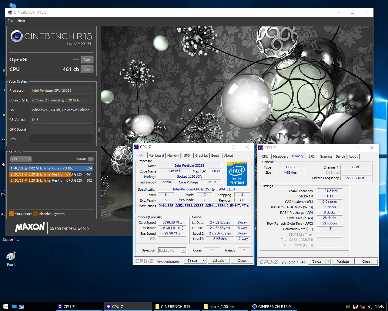Switch to Bench tab in Memory window

[340, 156]
